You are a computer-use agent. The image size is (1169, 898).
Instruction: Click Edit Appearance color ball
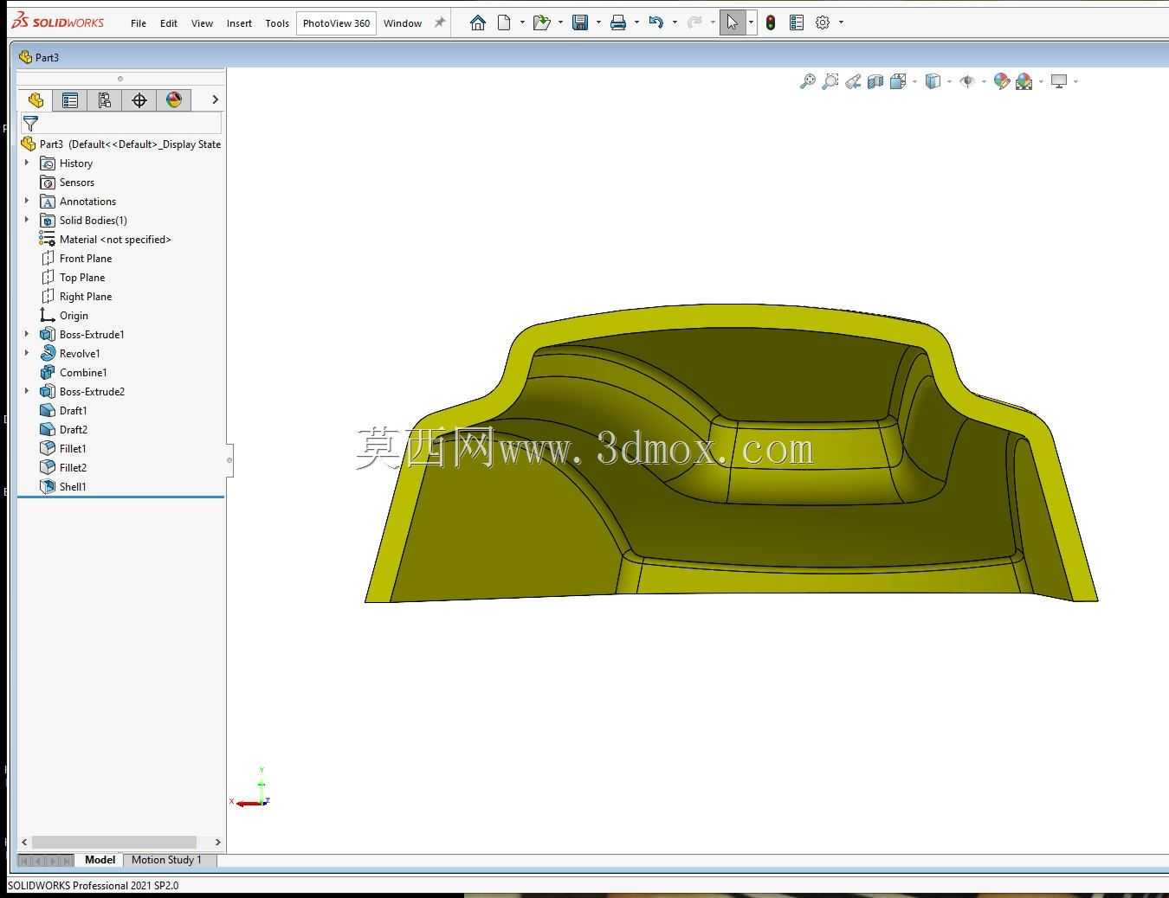point(1002,81)
